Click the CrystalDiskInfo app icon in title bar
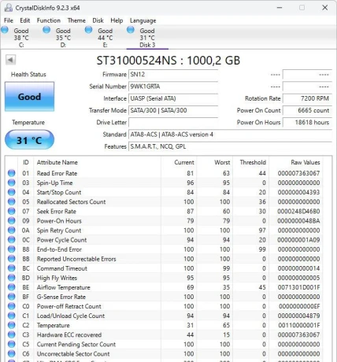Screen dimensions: 337x362 [x=8, y=8]
